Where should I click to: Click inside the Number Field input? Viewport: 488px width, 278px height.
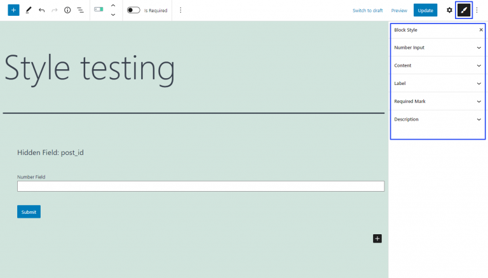pyautogui.click(x=201, y=187)
